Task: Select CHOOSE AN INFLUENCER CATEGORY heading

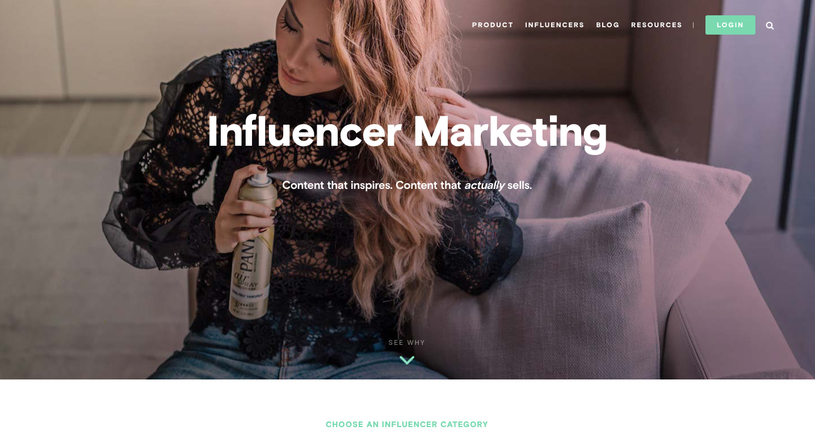Action: point(407,424)
